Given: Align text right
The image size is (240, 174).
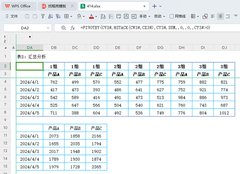Looking at the screenshot, I should (x=228, y=16).
